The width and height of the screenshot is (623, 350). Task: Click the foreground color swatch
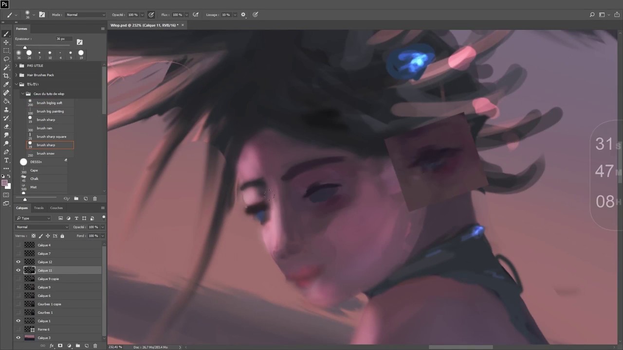(4, 183)
